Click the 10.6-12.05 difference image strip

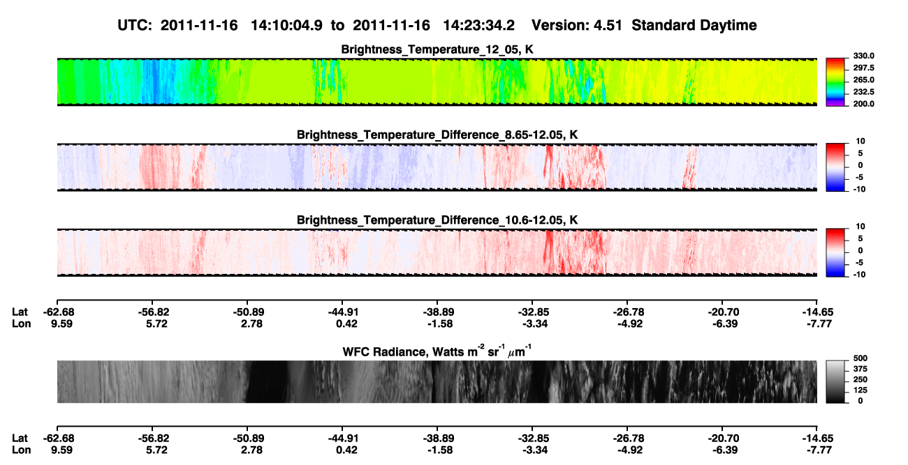pos(437,253)
